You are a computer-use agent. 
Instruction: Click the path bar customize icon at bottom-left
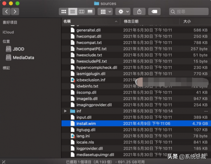click(4, 162)
